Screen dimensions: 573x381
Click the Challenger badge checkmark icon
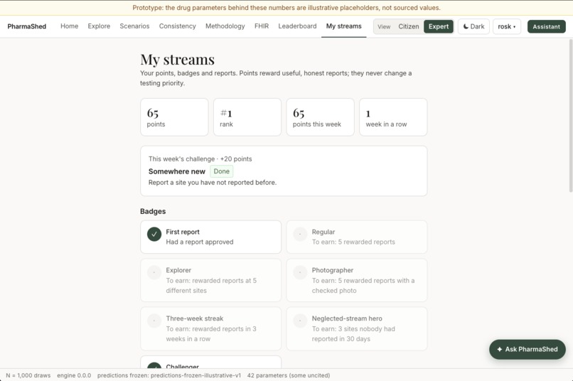point(154,365)
